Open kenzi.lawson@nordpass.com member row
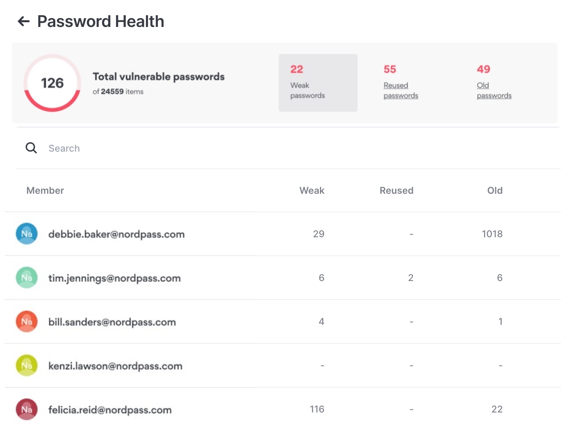The width and height of the screenshot is (569, 430). 283,366
